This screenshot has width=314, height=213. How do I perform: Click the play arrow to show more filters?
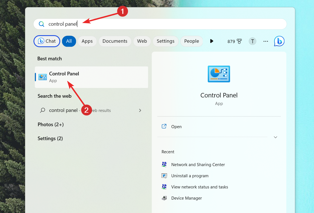[x=212, y=41]
